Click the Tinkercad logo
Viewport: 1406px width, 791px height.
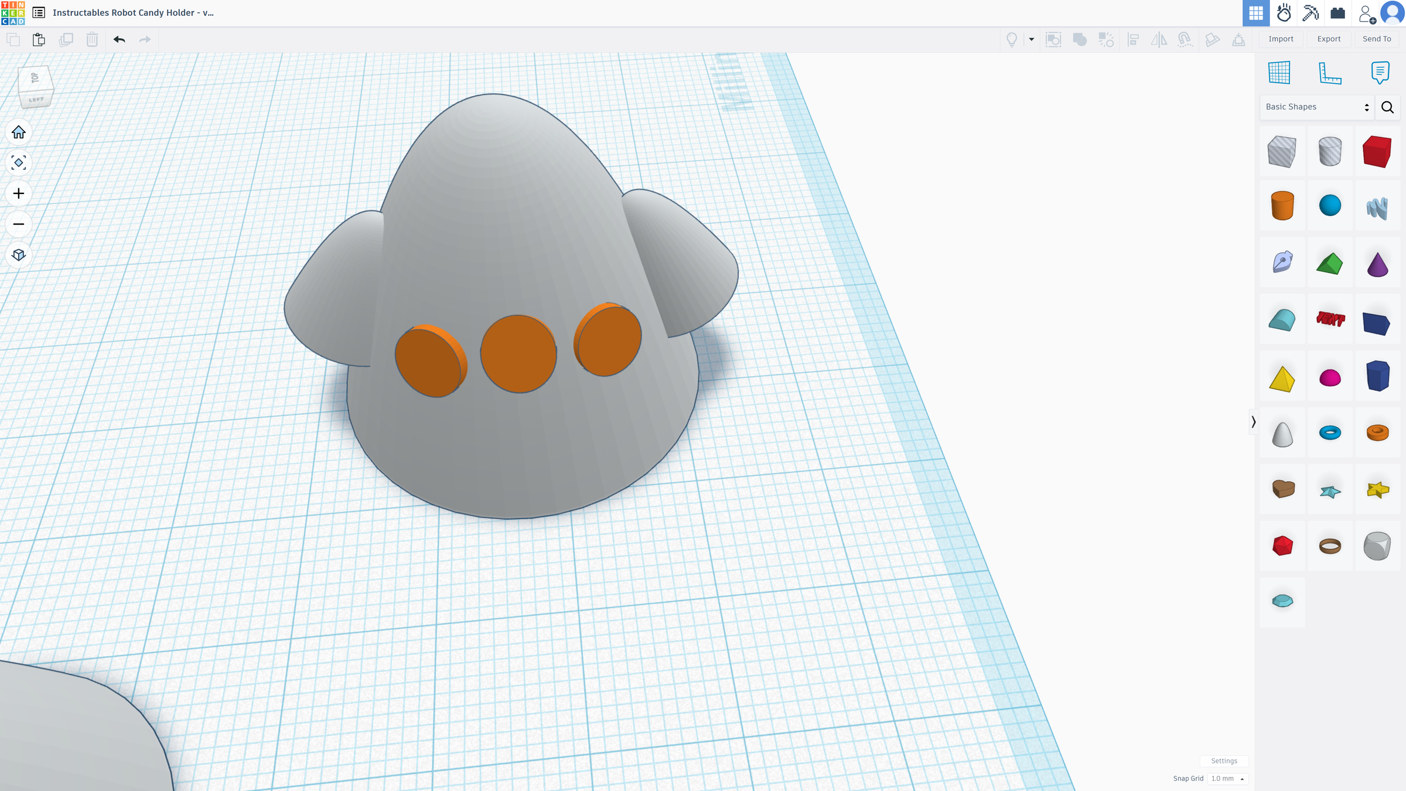13,13
